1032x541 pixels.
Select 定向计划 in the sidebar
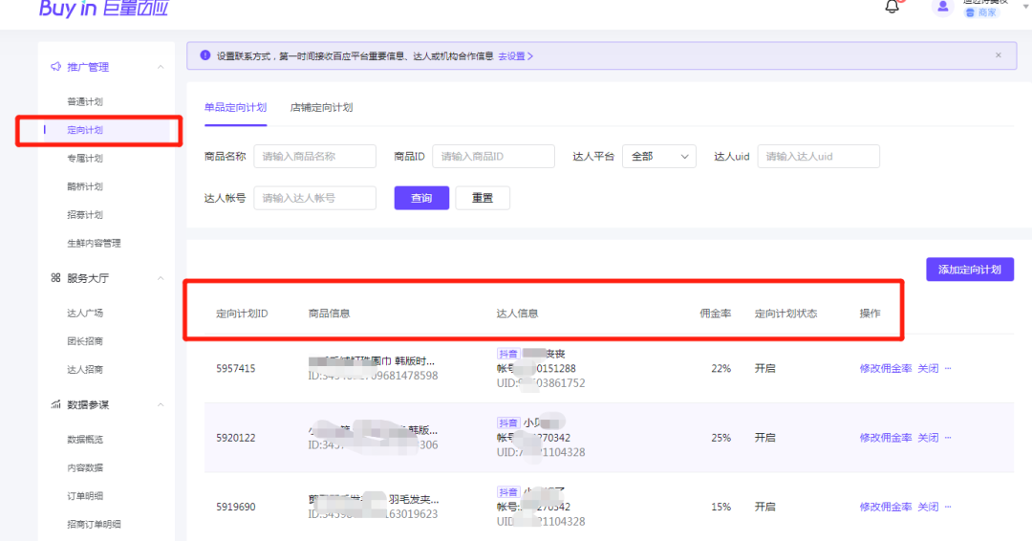pyautogui.click(x=85, y=130)
